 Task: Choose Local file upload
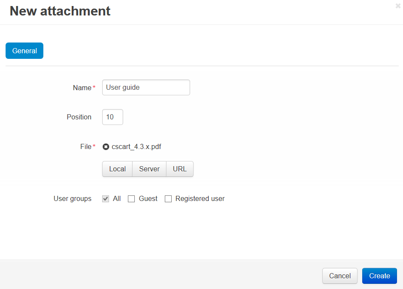click(x=118, y=169)
